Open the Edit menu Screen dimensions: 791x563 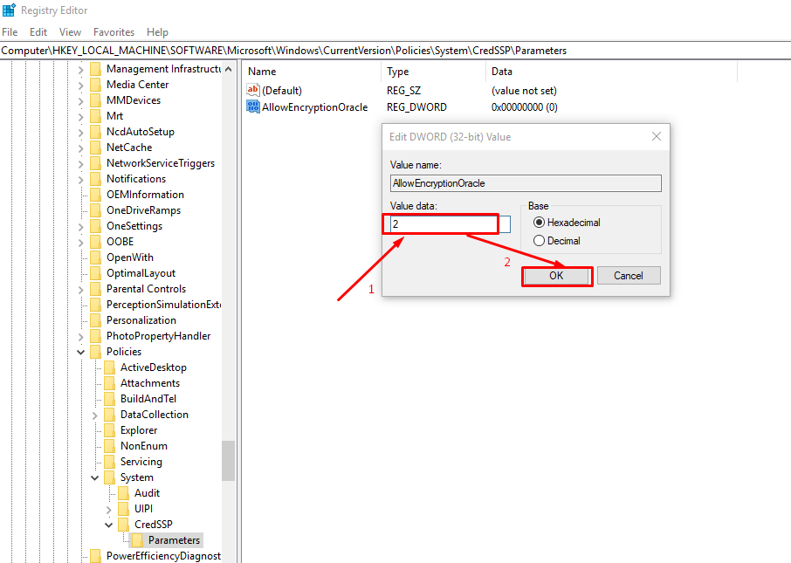coord(38,32)
